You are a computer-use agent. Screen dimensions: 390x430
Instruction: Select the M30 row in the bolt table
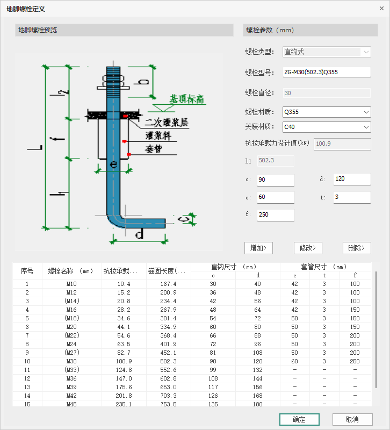click(192, 361)
